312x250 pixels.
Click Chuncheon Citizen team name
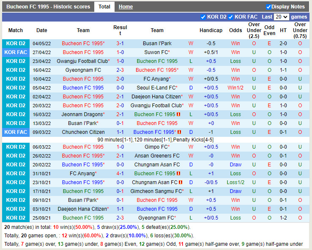pyautogui.click(x=83, y=132)
